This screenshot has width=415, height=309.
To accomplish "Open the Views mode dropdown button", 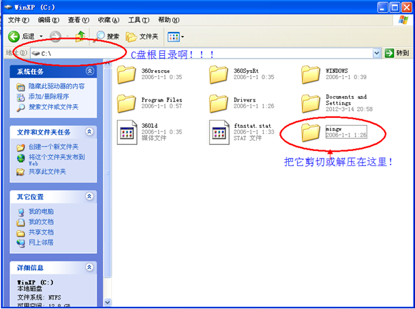I will coord(176,37).
